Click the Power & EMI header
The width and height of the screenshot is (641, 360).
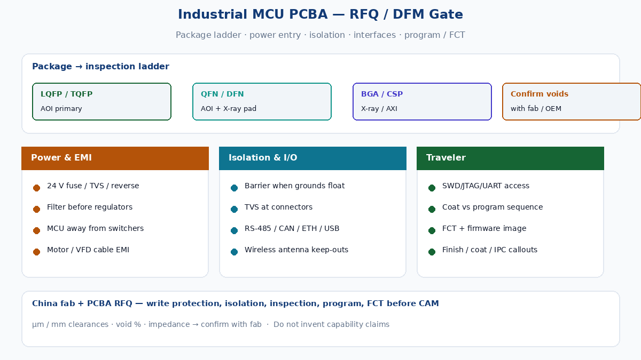click(x=115, y=158)
